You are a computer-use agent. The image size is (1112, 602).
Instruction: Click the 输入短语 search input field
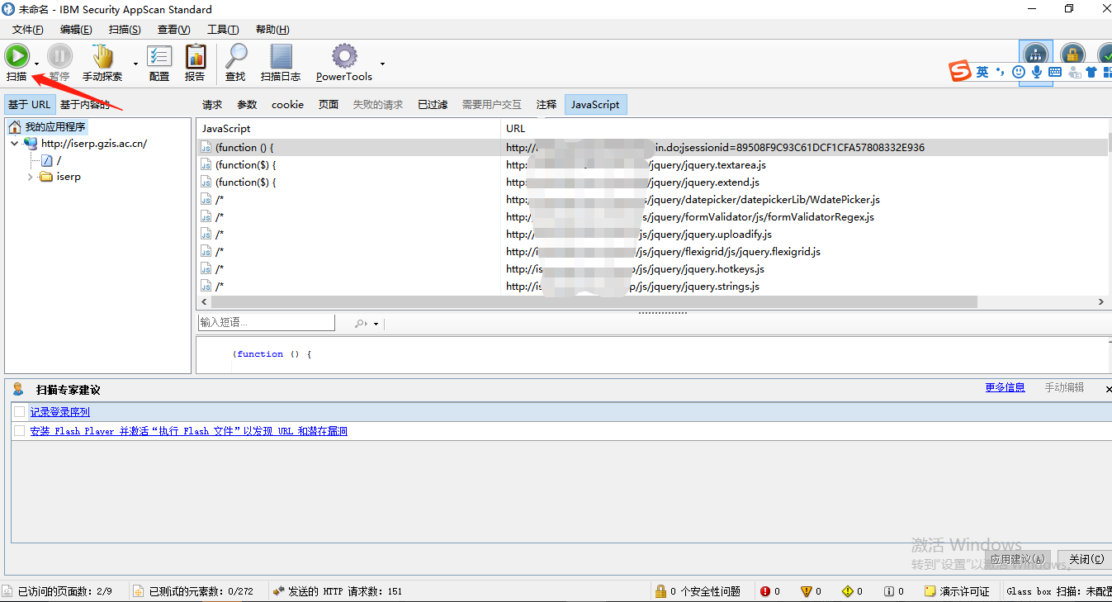click(266, 323)
